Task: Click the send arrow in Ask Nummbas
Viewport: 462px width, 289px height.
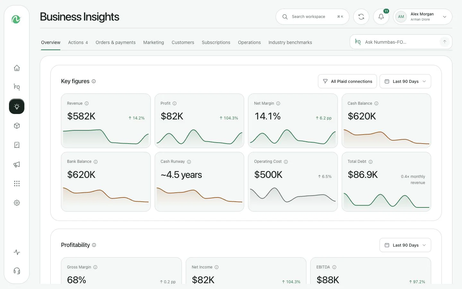Action: [445, 42]
